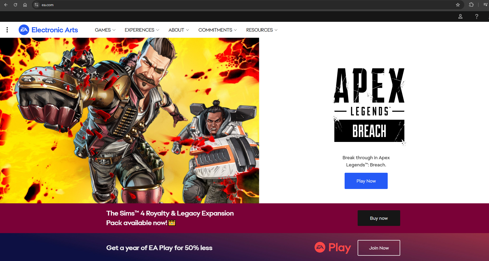This screenshot has height=261, width=489.
Task: Open the media control icon in the browser toolbar
Action: click(x=485, y=5)
